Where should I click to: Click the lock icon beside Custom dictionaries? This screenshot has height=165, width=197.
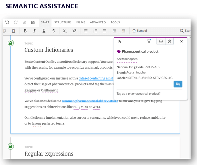[11, 43]
